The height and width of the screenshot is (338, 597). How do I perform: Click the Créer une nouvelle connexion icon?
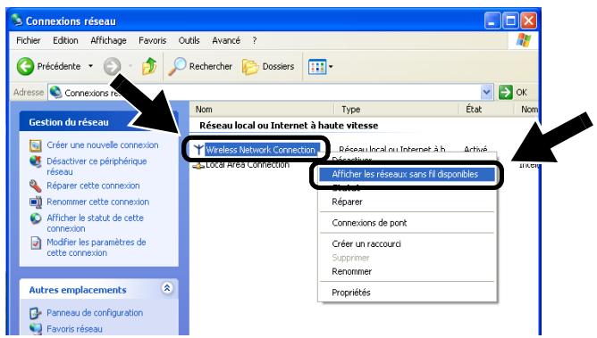36,145
